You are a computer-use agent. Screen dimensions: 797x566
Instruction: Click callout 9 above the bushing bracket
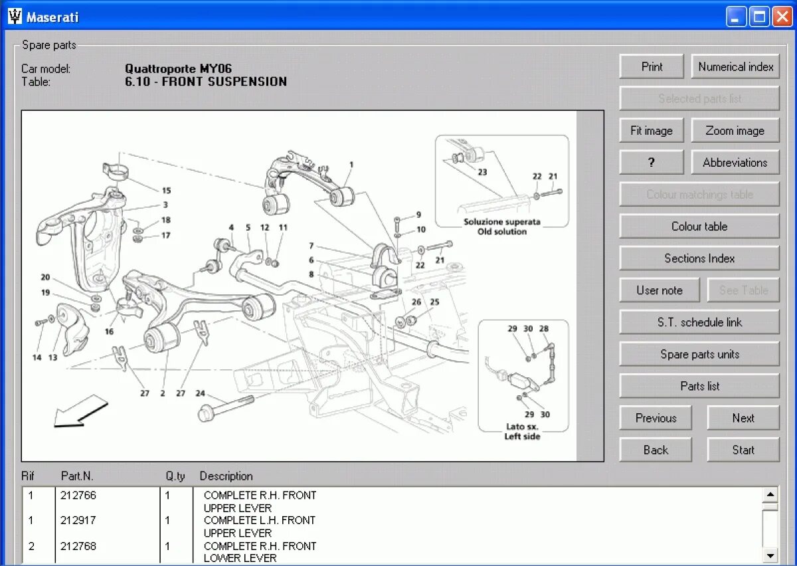pos(418,215)
